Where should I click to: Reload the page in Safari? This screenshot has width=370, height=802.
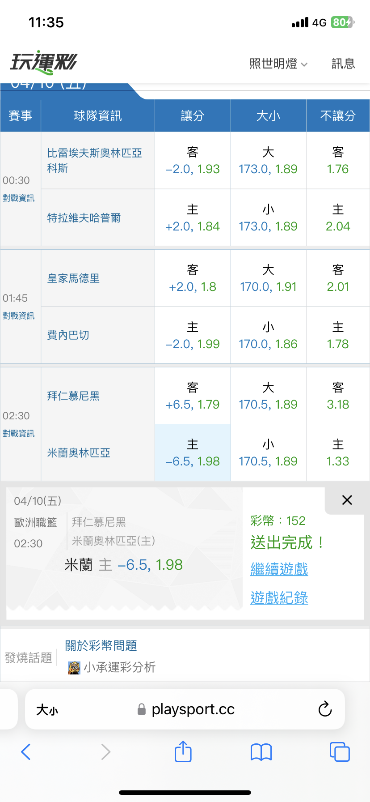point(325,709)
